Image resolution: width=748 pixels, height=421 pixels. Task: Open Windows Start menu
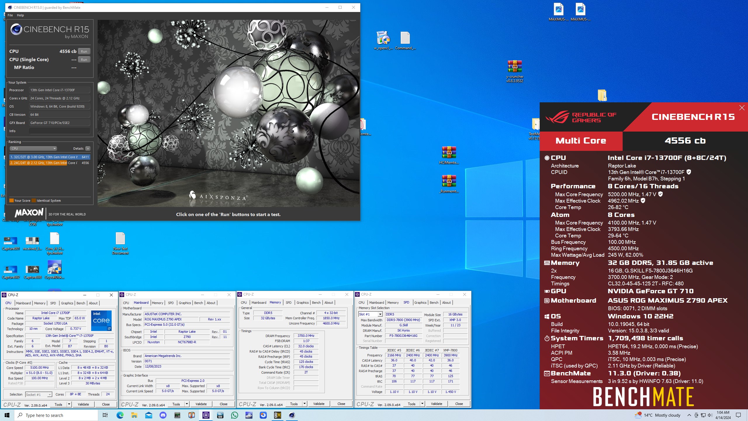(7, 415)
